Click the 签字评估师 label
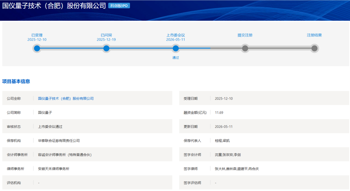The height and width of the screenshot is (191, 350). point(192,183)
